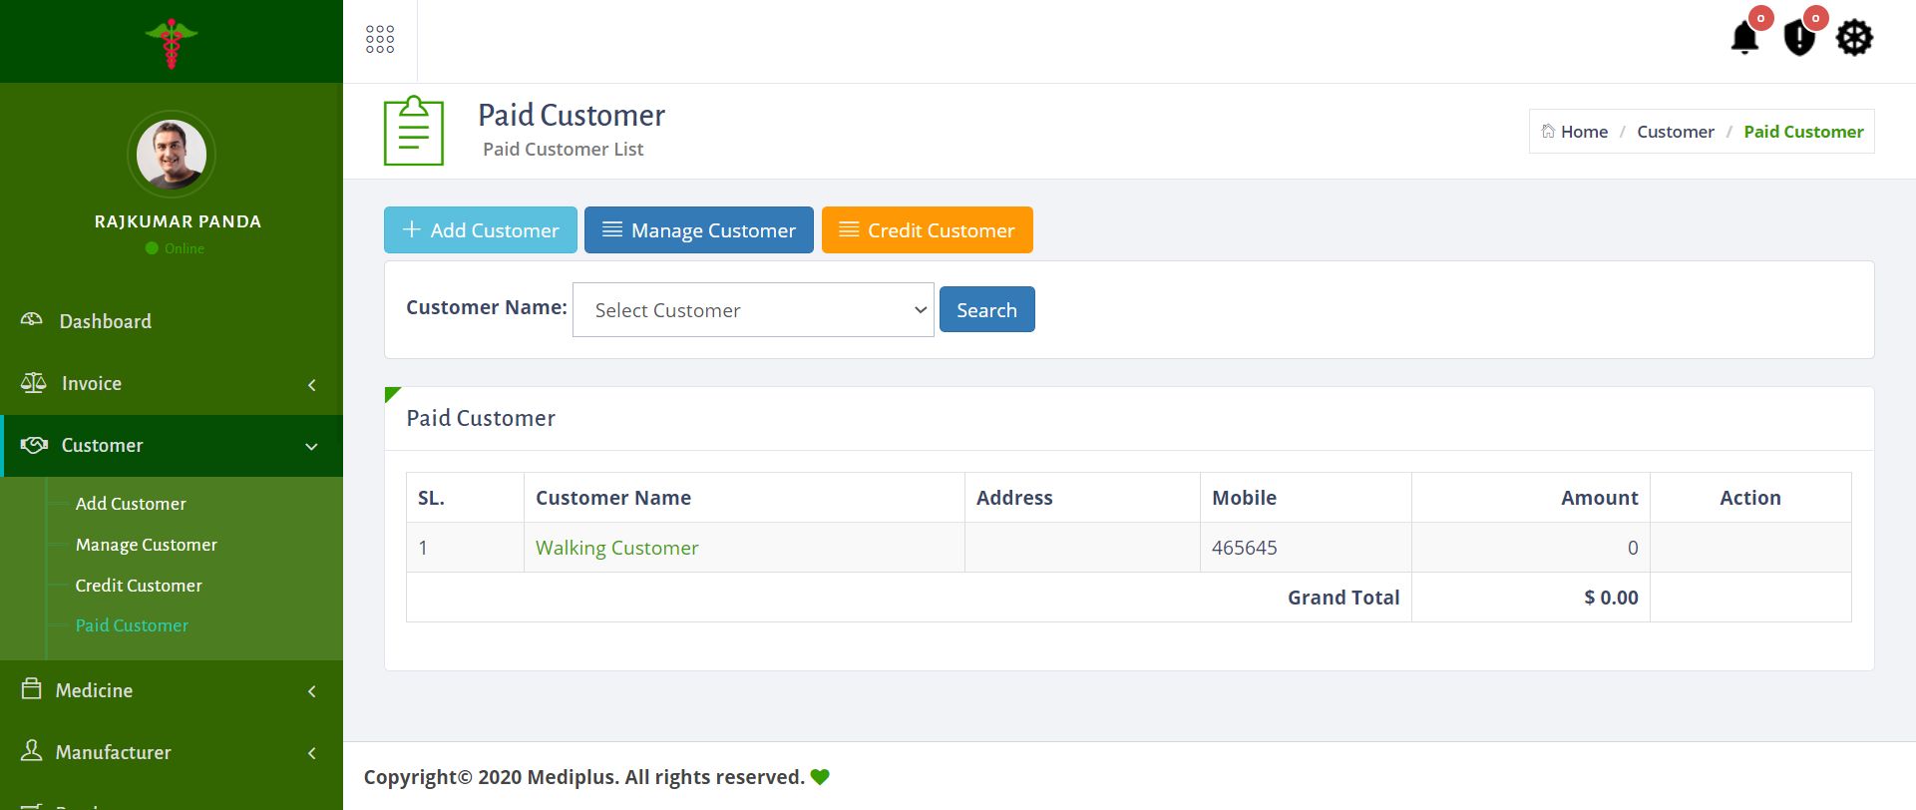Open the Select Customer dropdown
Image resolution: width=1916 pixels, height=810 pixels.
753,310
